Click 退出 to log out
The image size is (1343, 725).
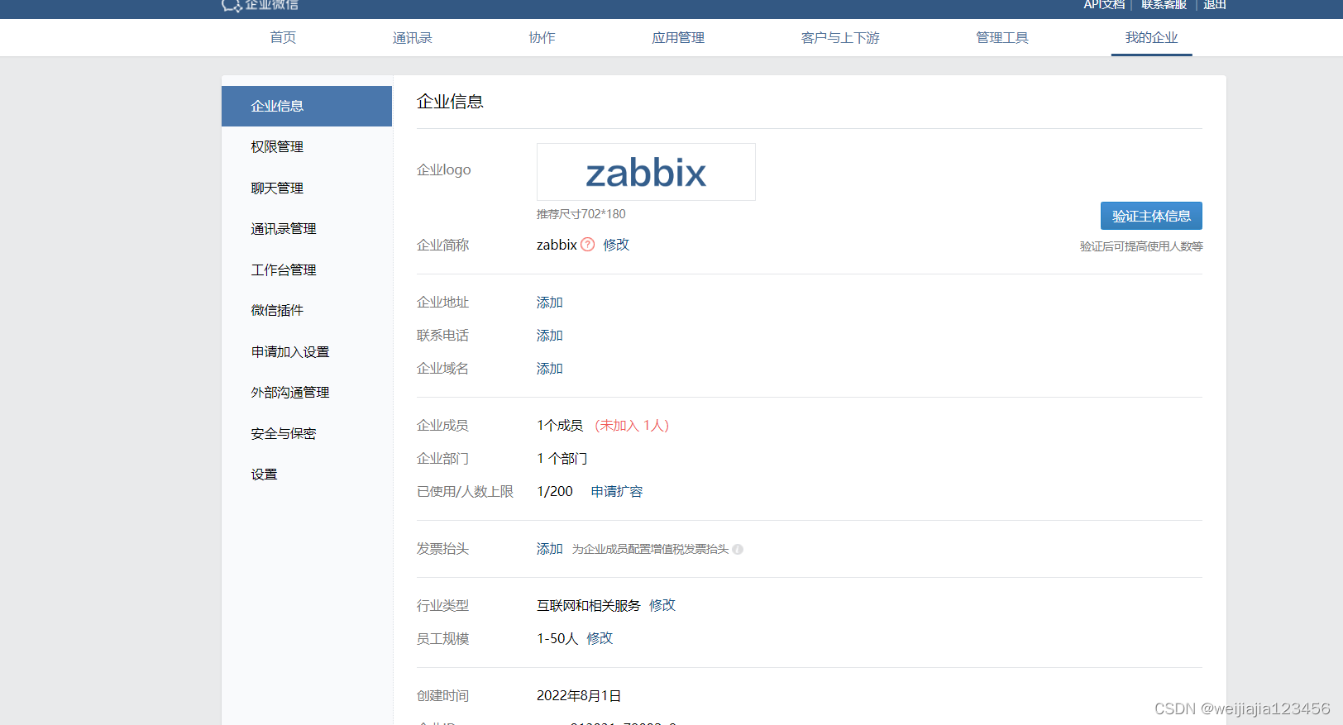1215,5
